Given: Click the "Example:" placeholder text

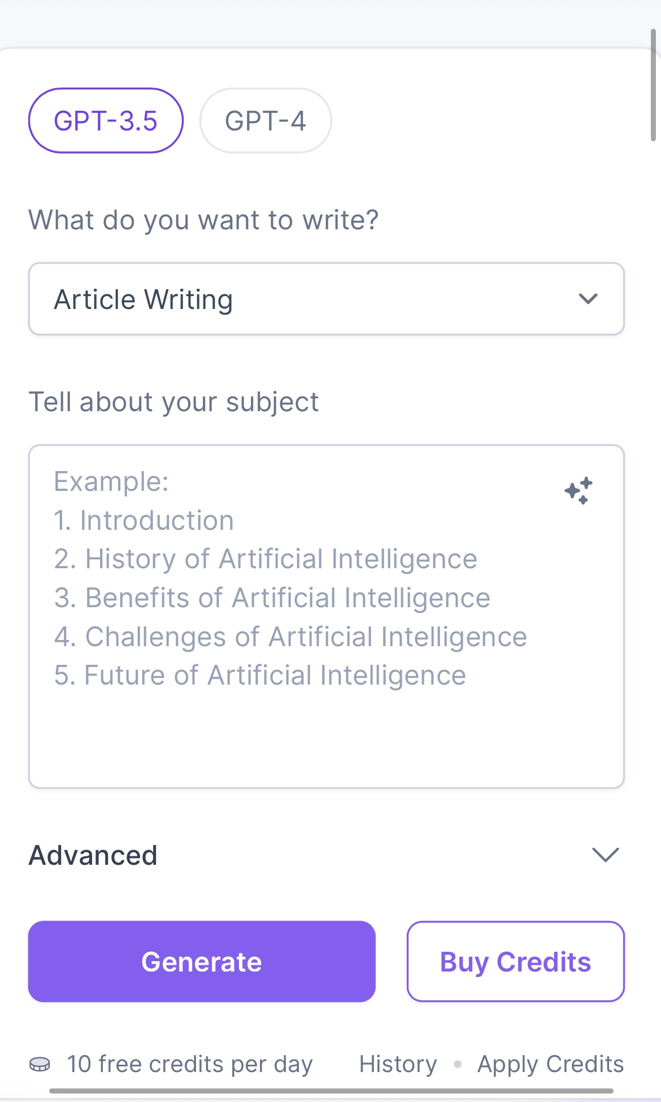Looking at the screenshot, I should (111, 482).
